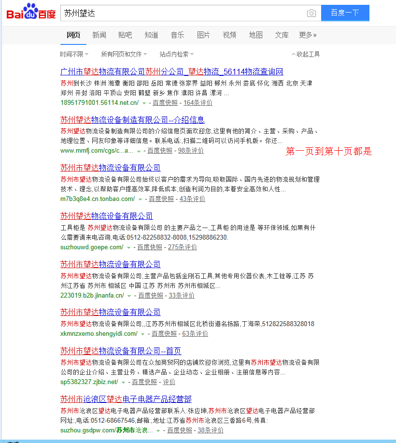This screenshot has width=396, height=443.
Task: View 百度快照 for gsdpw.com result
Action: coord(180,430)
